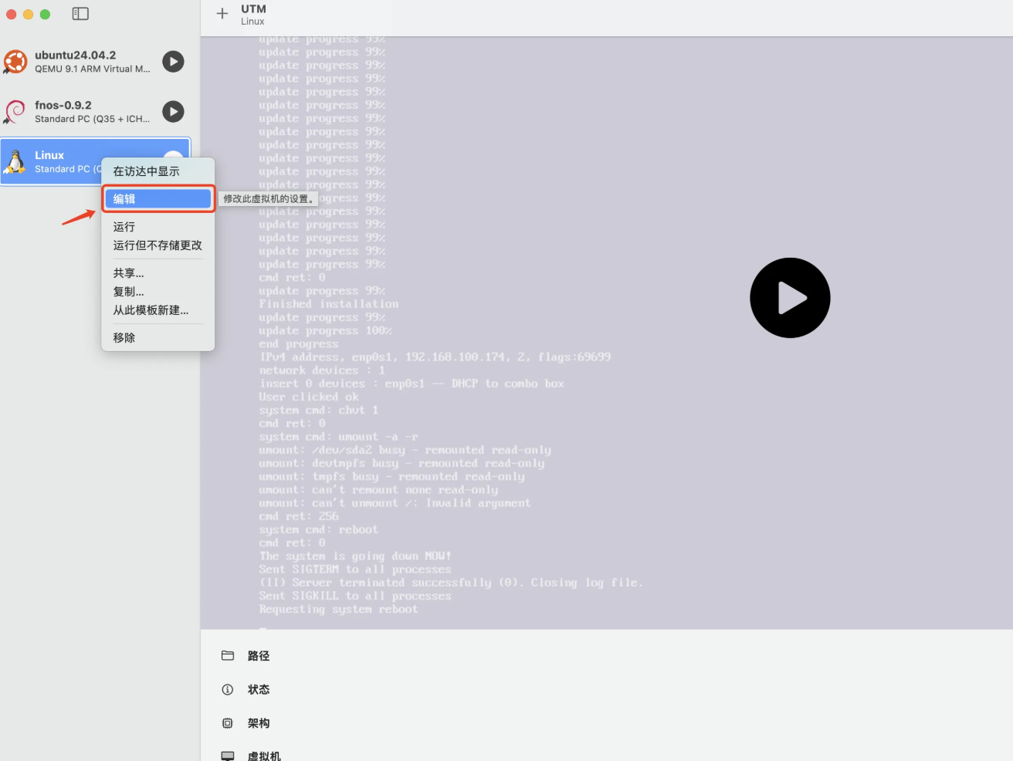Click 'Sent SIGKILL to all processes' line
The height and width of the screenshot is (761, 1013).
pos(355,597)
